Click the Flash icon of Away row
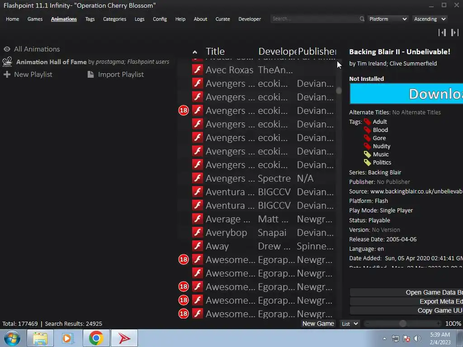Image resolution: width=463 pixels, height=347 pixels. click(x=198, y=246)
